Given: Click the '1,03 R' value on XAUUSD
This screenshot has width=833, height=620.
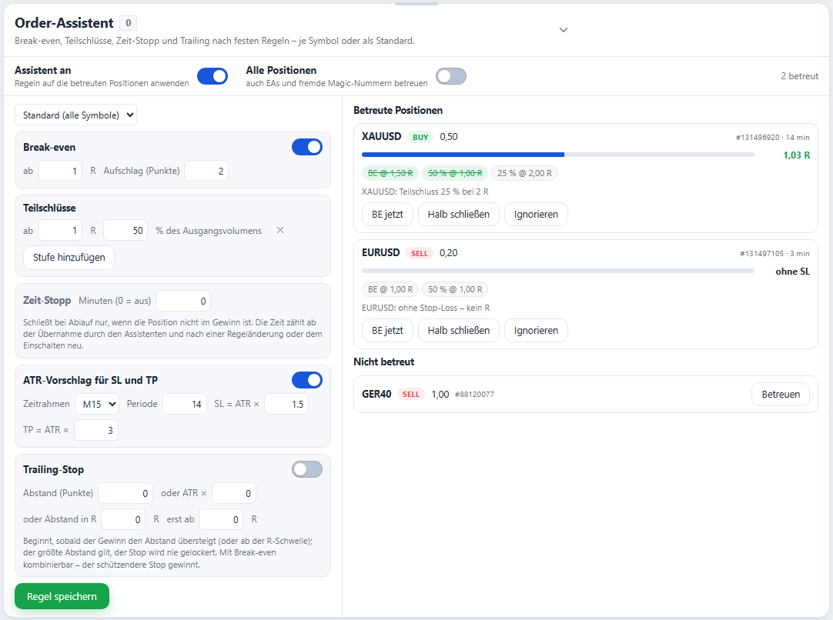Looking at the screenshot, I should pyautogui.click(x=796, y=155).
